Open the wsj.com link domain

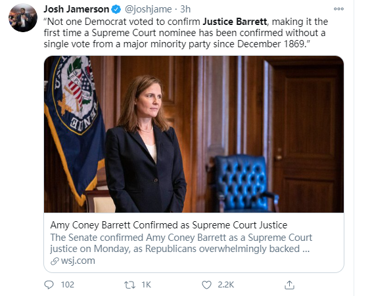coord(78,261)
